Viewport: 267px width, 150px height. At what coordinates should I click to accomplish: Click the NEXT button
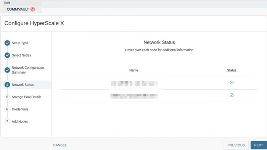tap(259, 145)
